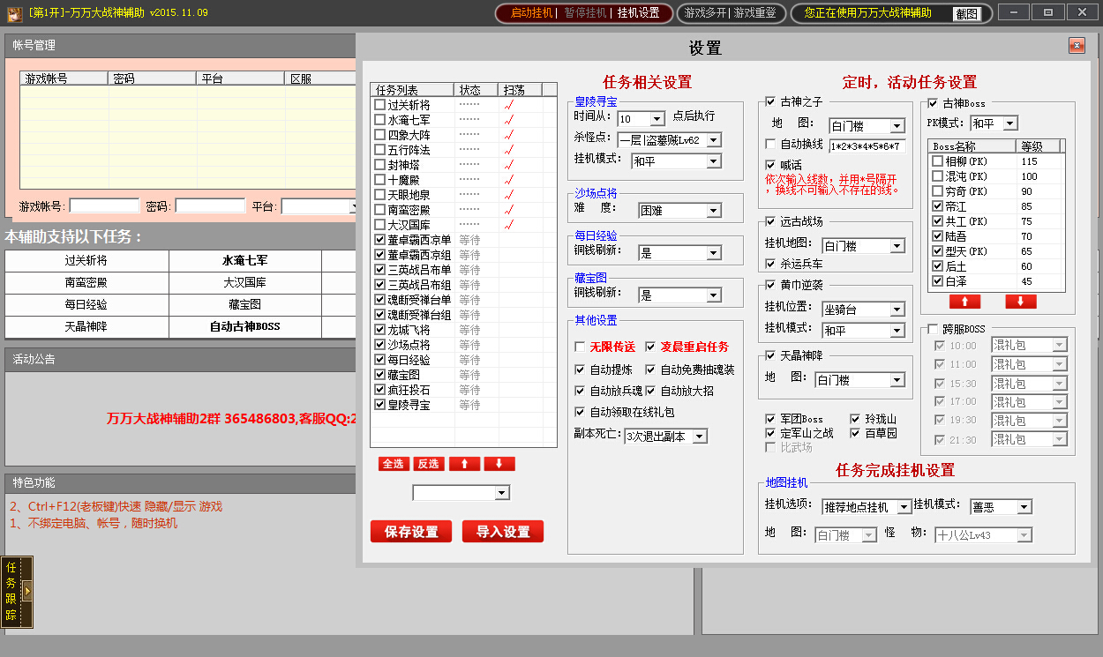Click the 全选 button
The height and width of the screenshot is (657, 1103).
click(x=394, y=464)
